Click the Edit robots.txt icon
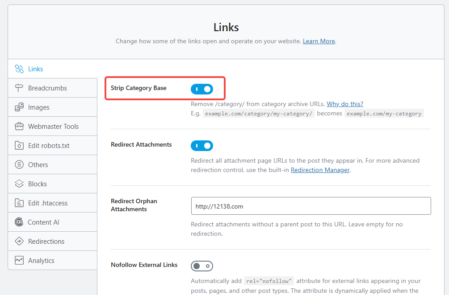449x295 pixels. [x=20, y=145]
